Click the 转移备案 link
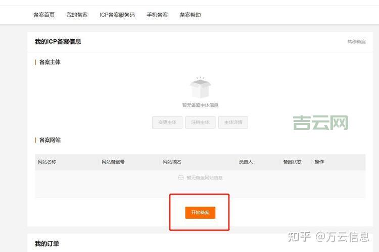Screen dimensions: 379x252 pos(357,42)
